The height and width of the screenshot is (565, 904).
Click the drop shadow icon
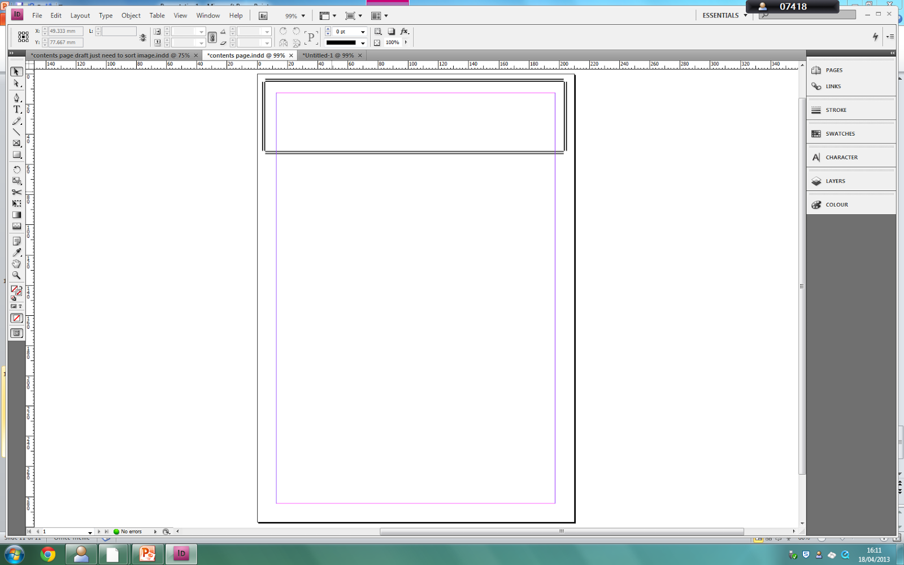(391, 32)
